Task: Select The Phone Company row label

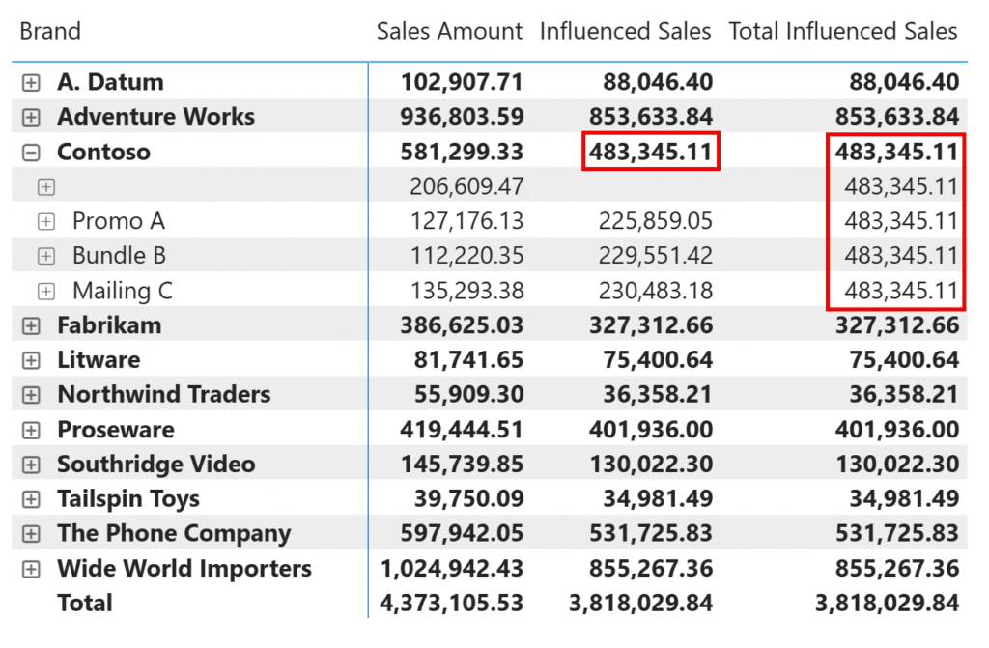Action: tap(174, 534)
